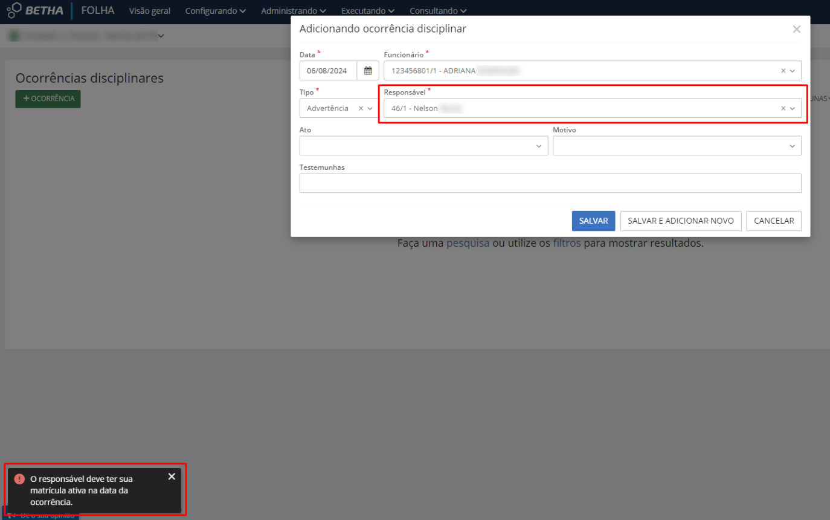Open the Configurando menu

pyautogui.click(x=216, y=11)
